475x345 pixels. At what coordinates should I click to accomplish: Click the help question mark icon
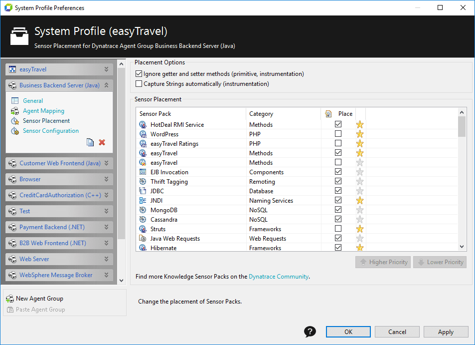tap(310, 332)
